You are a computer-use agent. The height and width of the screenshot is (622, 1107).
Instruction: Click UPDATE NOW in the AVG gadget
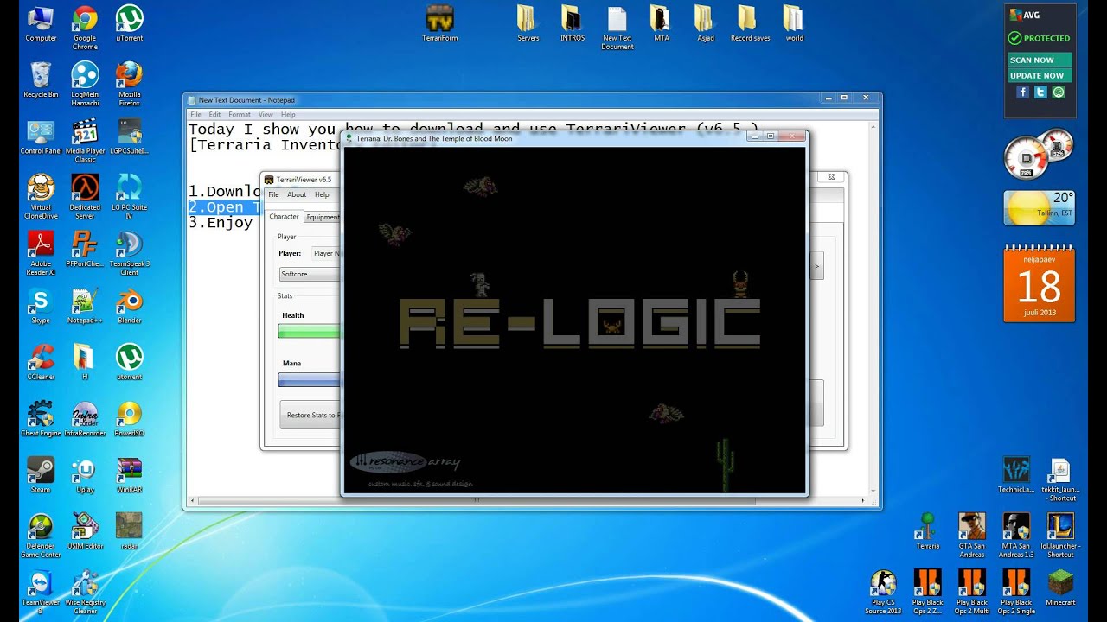1040,75
